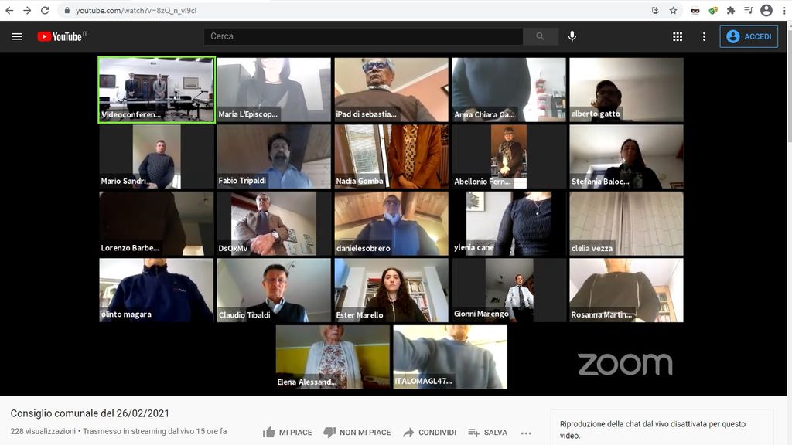
Task: Click the YouTube logo
Action: [62, 36]
